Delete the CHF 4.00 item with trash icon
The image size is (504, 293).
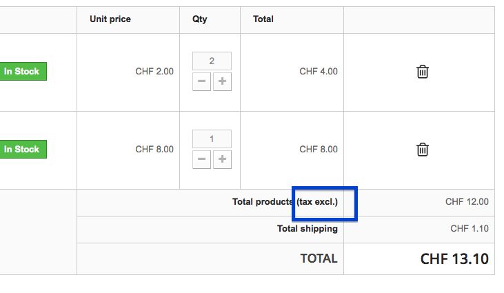(x=423, y=72)
